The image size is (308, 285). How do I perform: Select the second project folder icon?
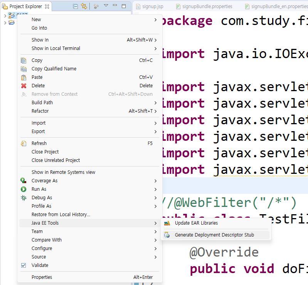point(12,23)
